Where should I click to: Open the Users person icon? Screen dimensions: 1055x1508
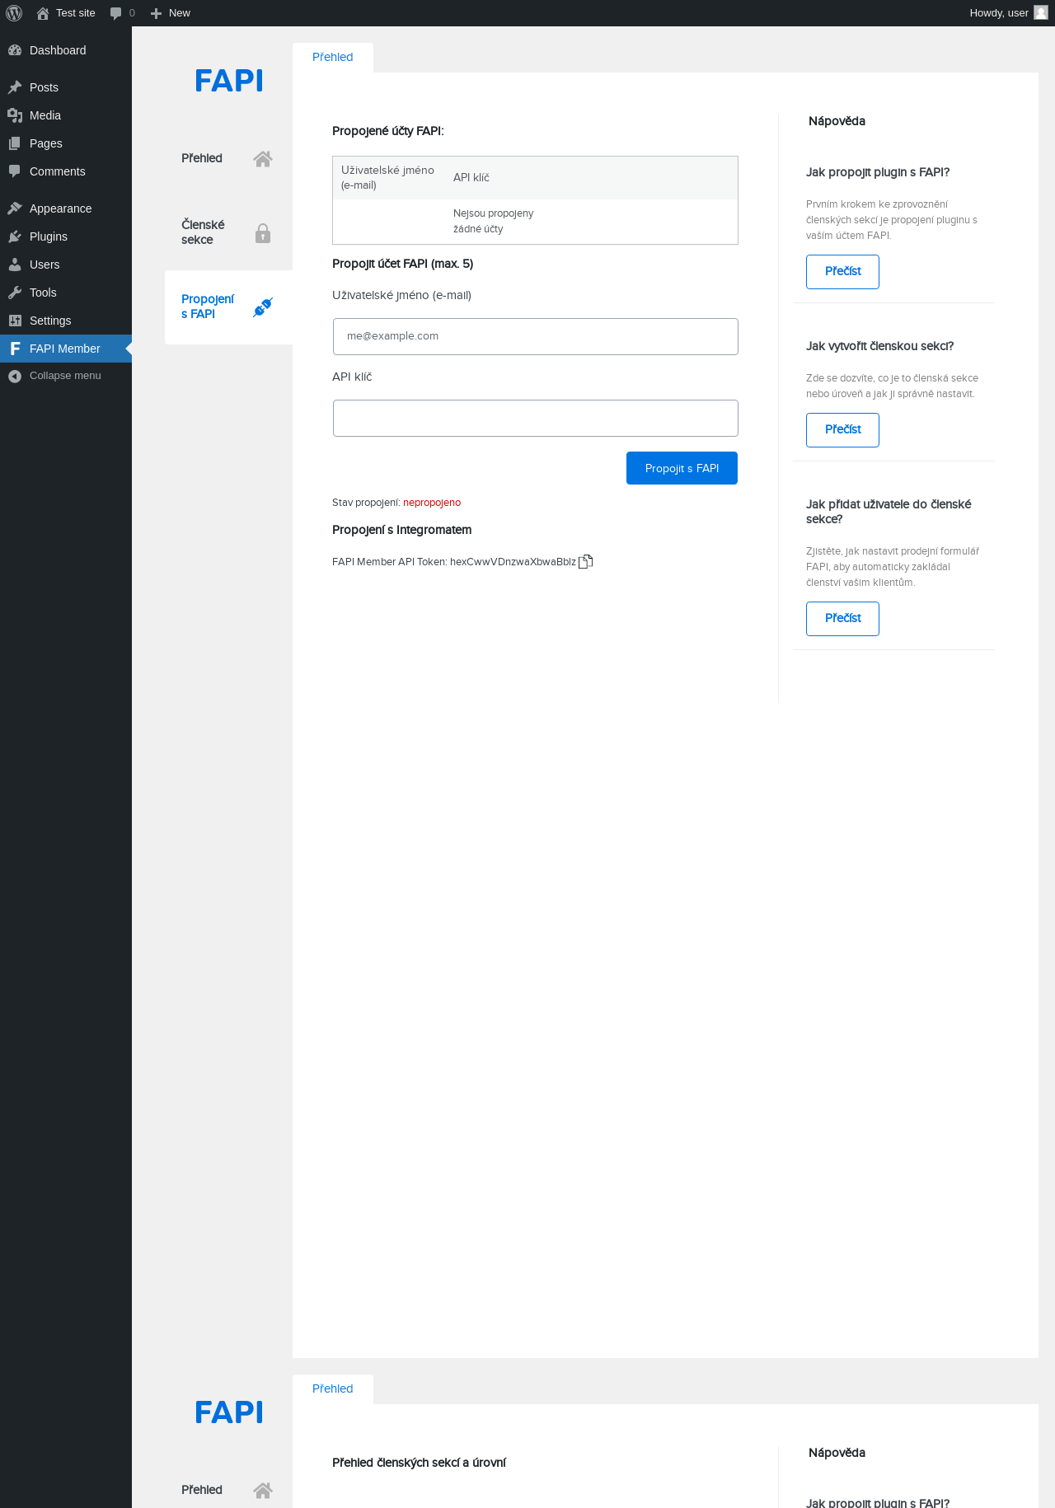point(15,265)
